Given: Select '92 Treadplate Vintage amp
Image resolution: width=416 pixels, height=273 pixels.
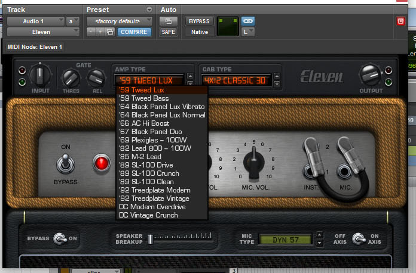Looking at the screenshot, I should (x=162, y=198).
